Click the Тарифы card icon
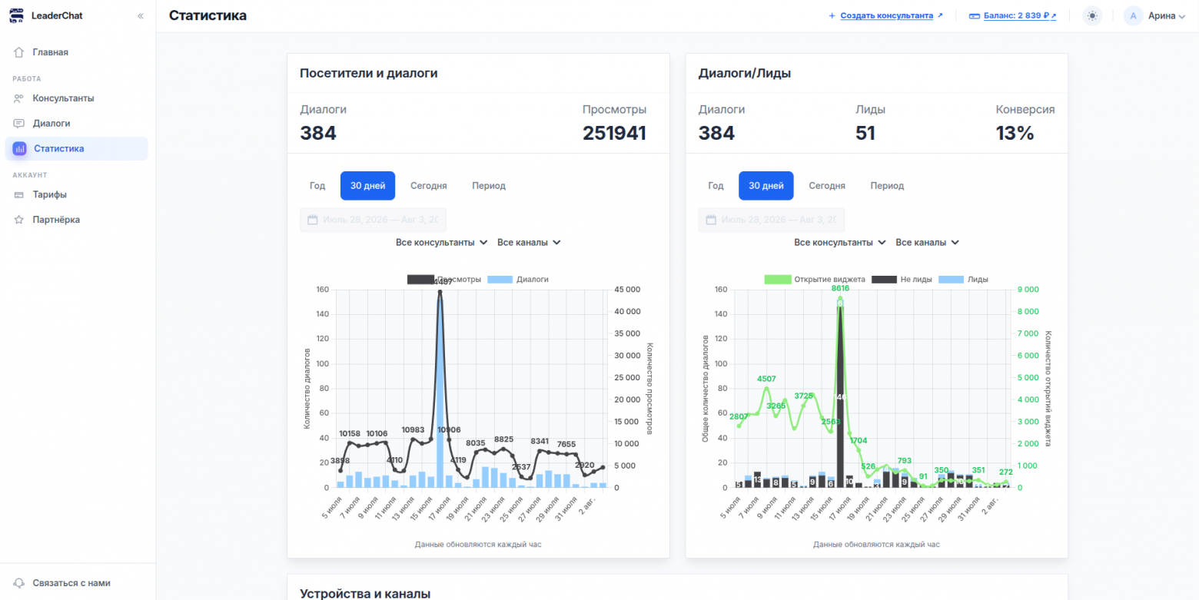This screenshot has height=600, width=1199. [19, 194]
